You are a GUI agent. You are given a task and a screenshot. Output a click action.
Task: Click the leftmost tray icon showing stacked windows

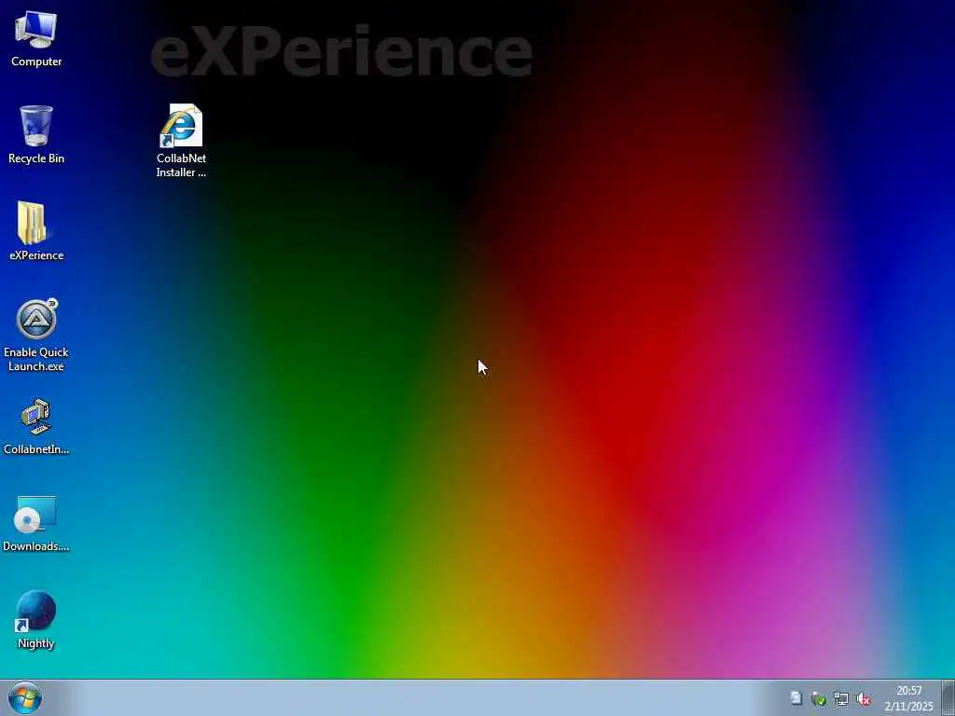coord(796,697)
